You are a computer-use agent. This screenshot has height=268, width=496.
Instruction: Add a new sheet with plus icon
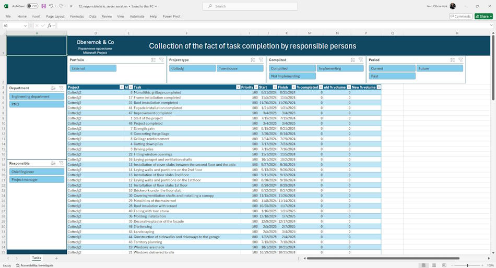(56, 258)
